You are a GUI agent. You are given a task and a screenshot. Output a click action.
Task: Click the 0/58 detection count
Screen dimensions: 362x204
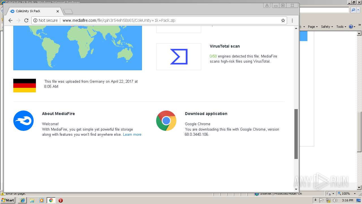213,56
